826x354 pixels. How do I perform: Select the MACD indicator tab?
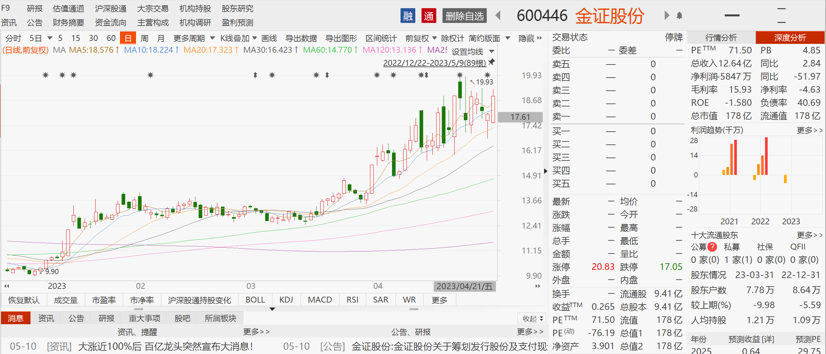[320, 300]
